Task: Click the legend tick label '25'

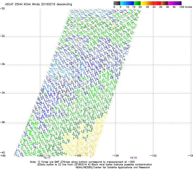Action: click(x=147, y=7)
